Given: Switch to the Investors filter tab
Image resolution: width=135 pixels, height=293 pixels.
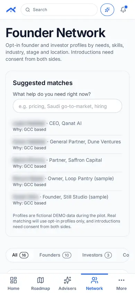Looking at the screenshot, I should 97,255.
